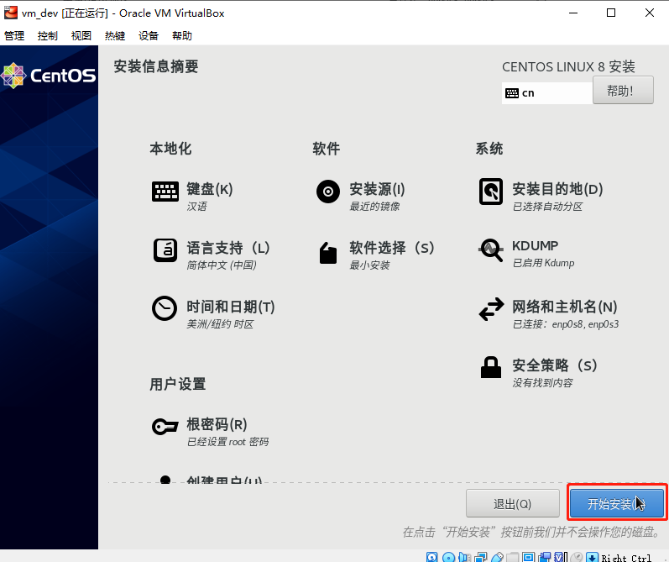This screenshot has width=669, height=562.
Task: Click the '已选择自动分区' status text
Action: coord(547,207)
